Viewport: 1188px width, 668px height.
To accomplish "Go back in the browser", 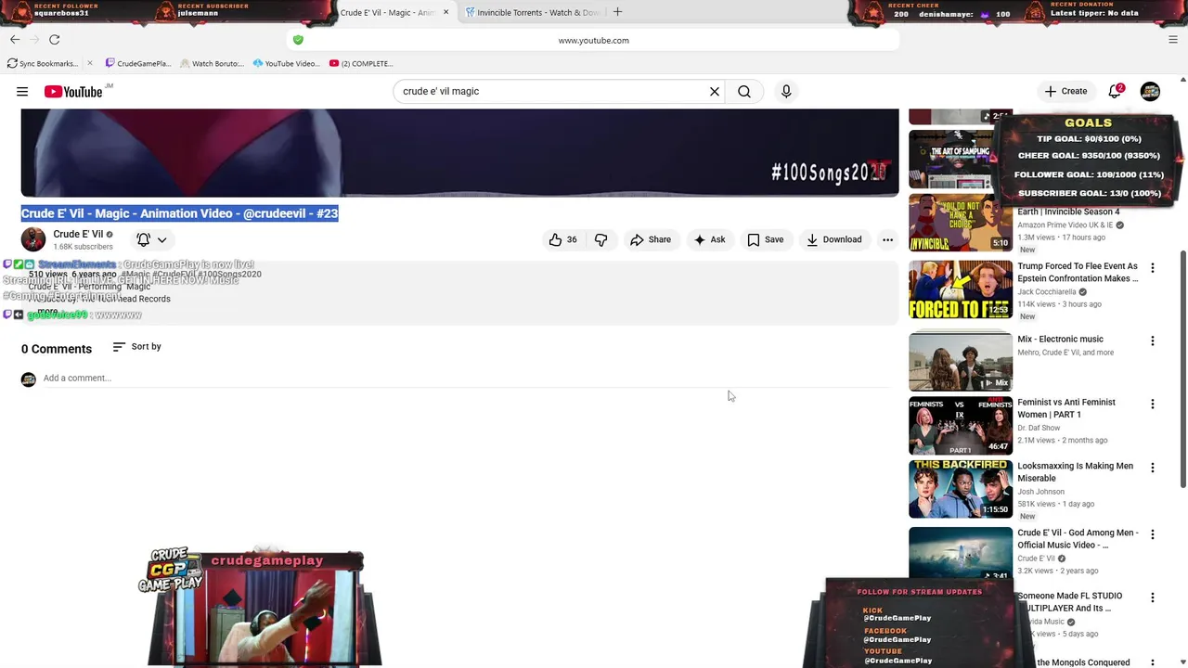I will click(15, 39).
